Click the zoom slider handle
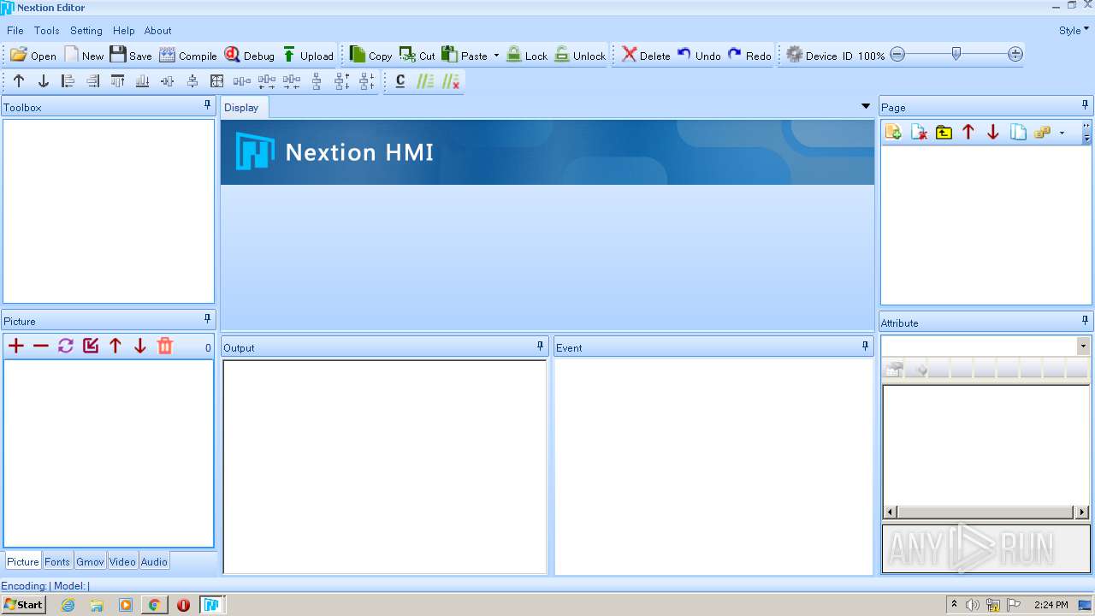The height and width of the screenshot is (616, 1095). (956, 54)
